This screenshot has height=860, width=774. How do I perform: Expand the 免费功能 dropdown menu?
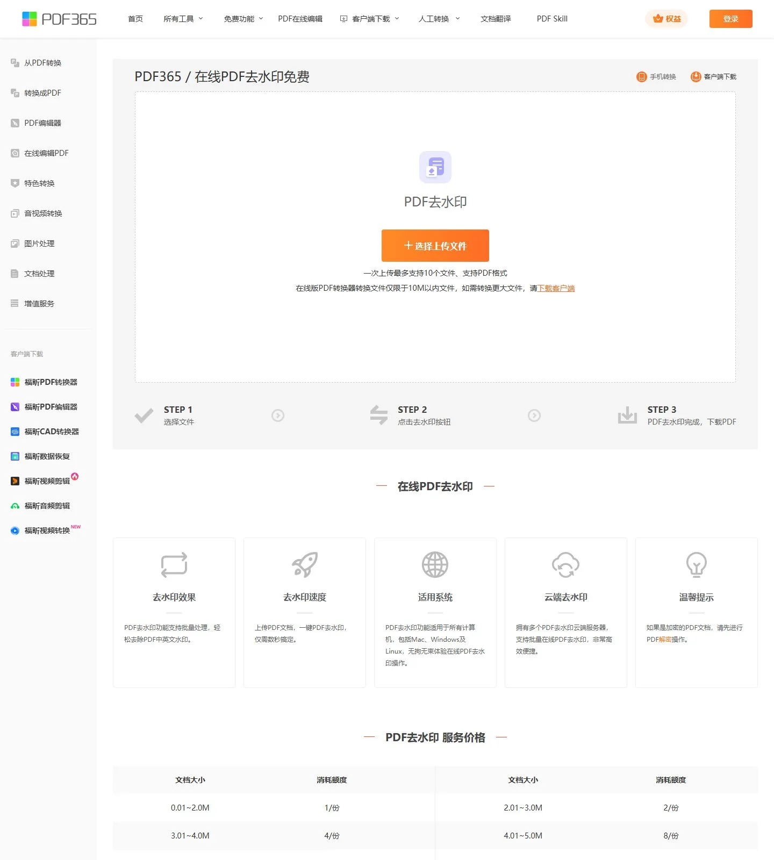(x=243, y=19)
